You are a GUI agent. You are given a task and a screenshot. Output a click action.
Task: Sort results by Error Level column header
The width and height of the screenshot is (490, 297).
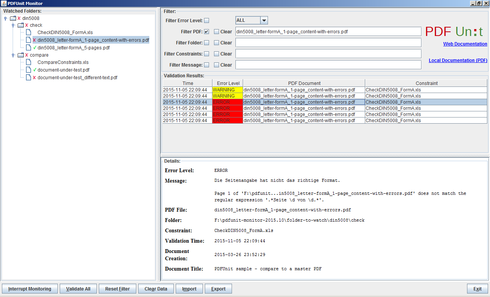(x=228, y=83)
